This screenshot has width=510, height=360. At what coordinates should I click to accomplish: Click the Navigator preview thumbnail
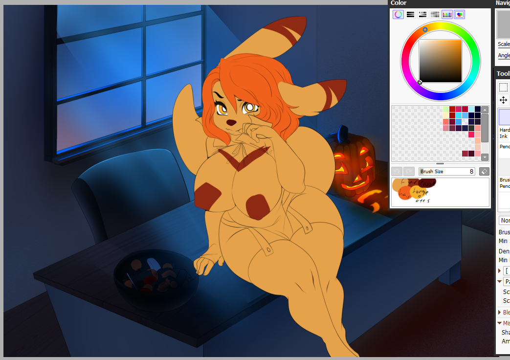click(504, 24)
